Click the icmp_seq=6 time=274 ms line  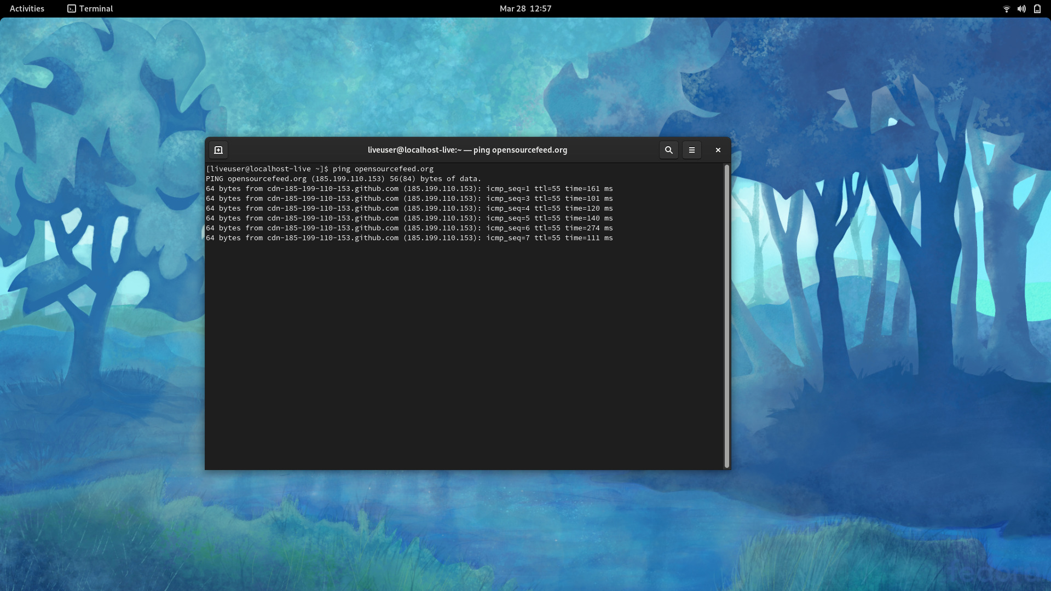(409, 228)
